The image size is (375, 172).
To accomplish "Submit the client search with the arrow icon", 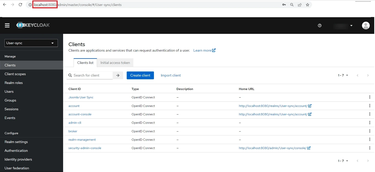I will [x=118, y=75].
